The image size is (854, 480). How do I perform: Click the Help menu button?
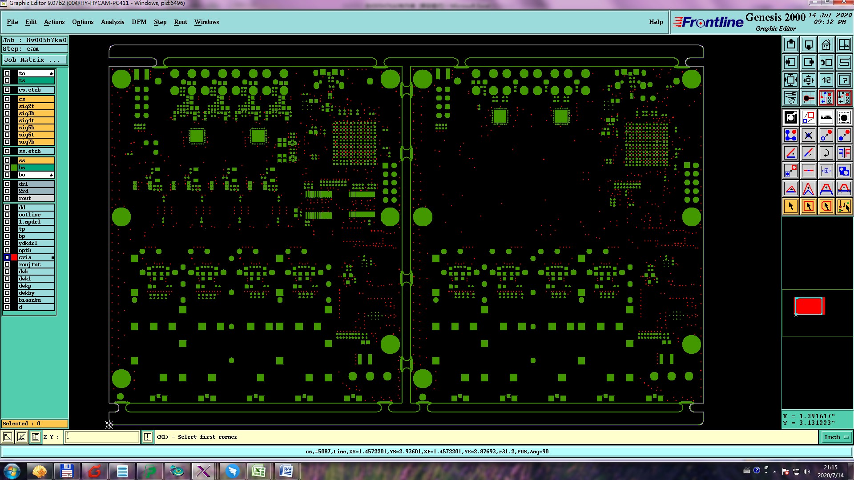pyautogui.click(x=656, y=22)
